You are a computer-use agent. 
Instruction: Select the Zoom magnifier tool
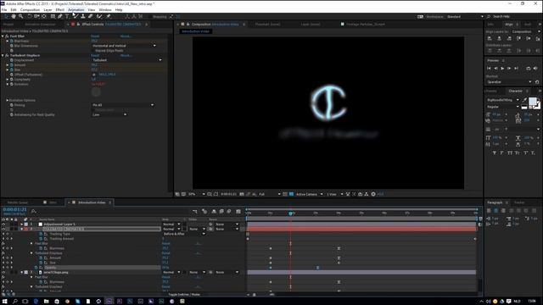click(20, 17)
